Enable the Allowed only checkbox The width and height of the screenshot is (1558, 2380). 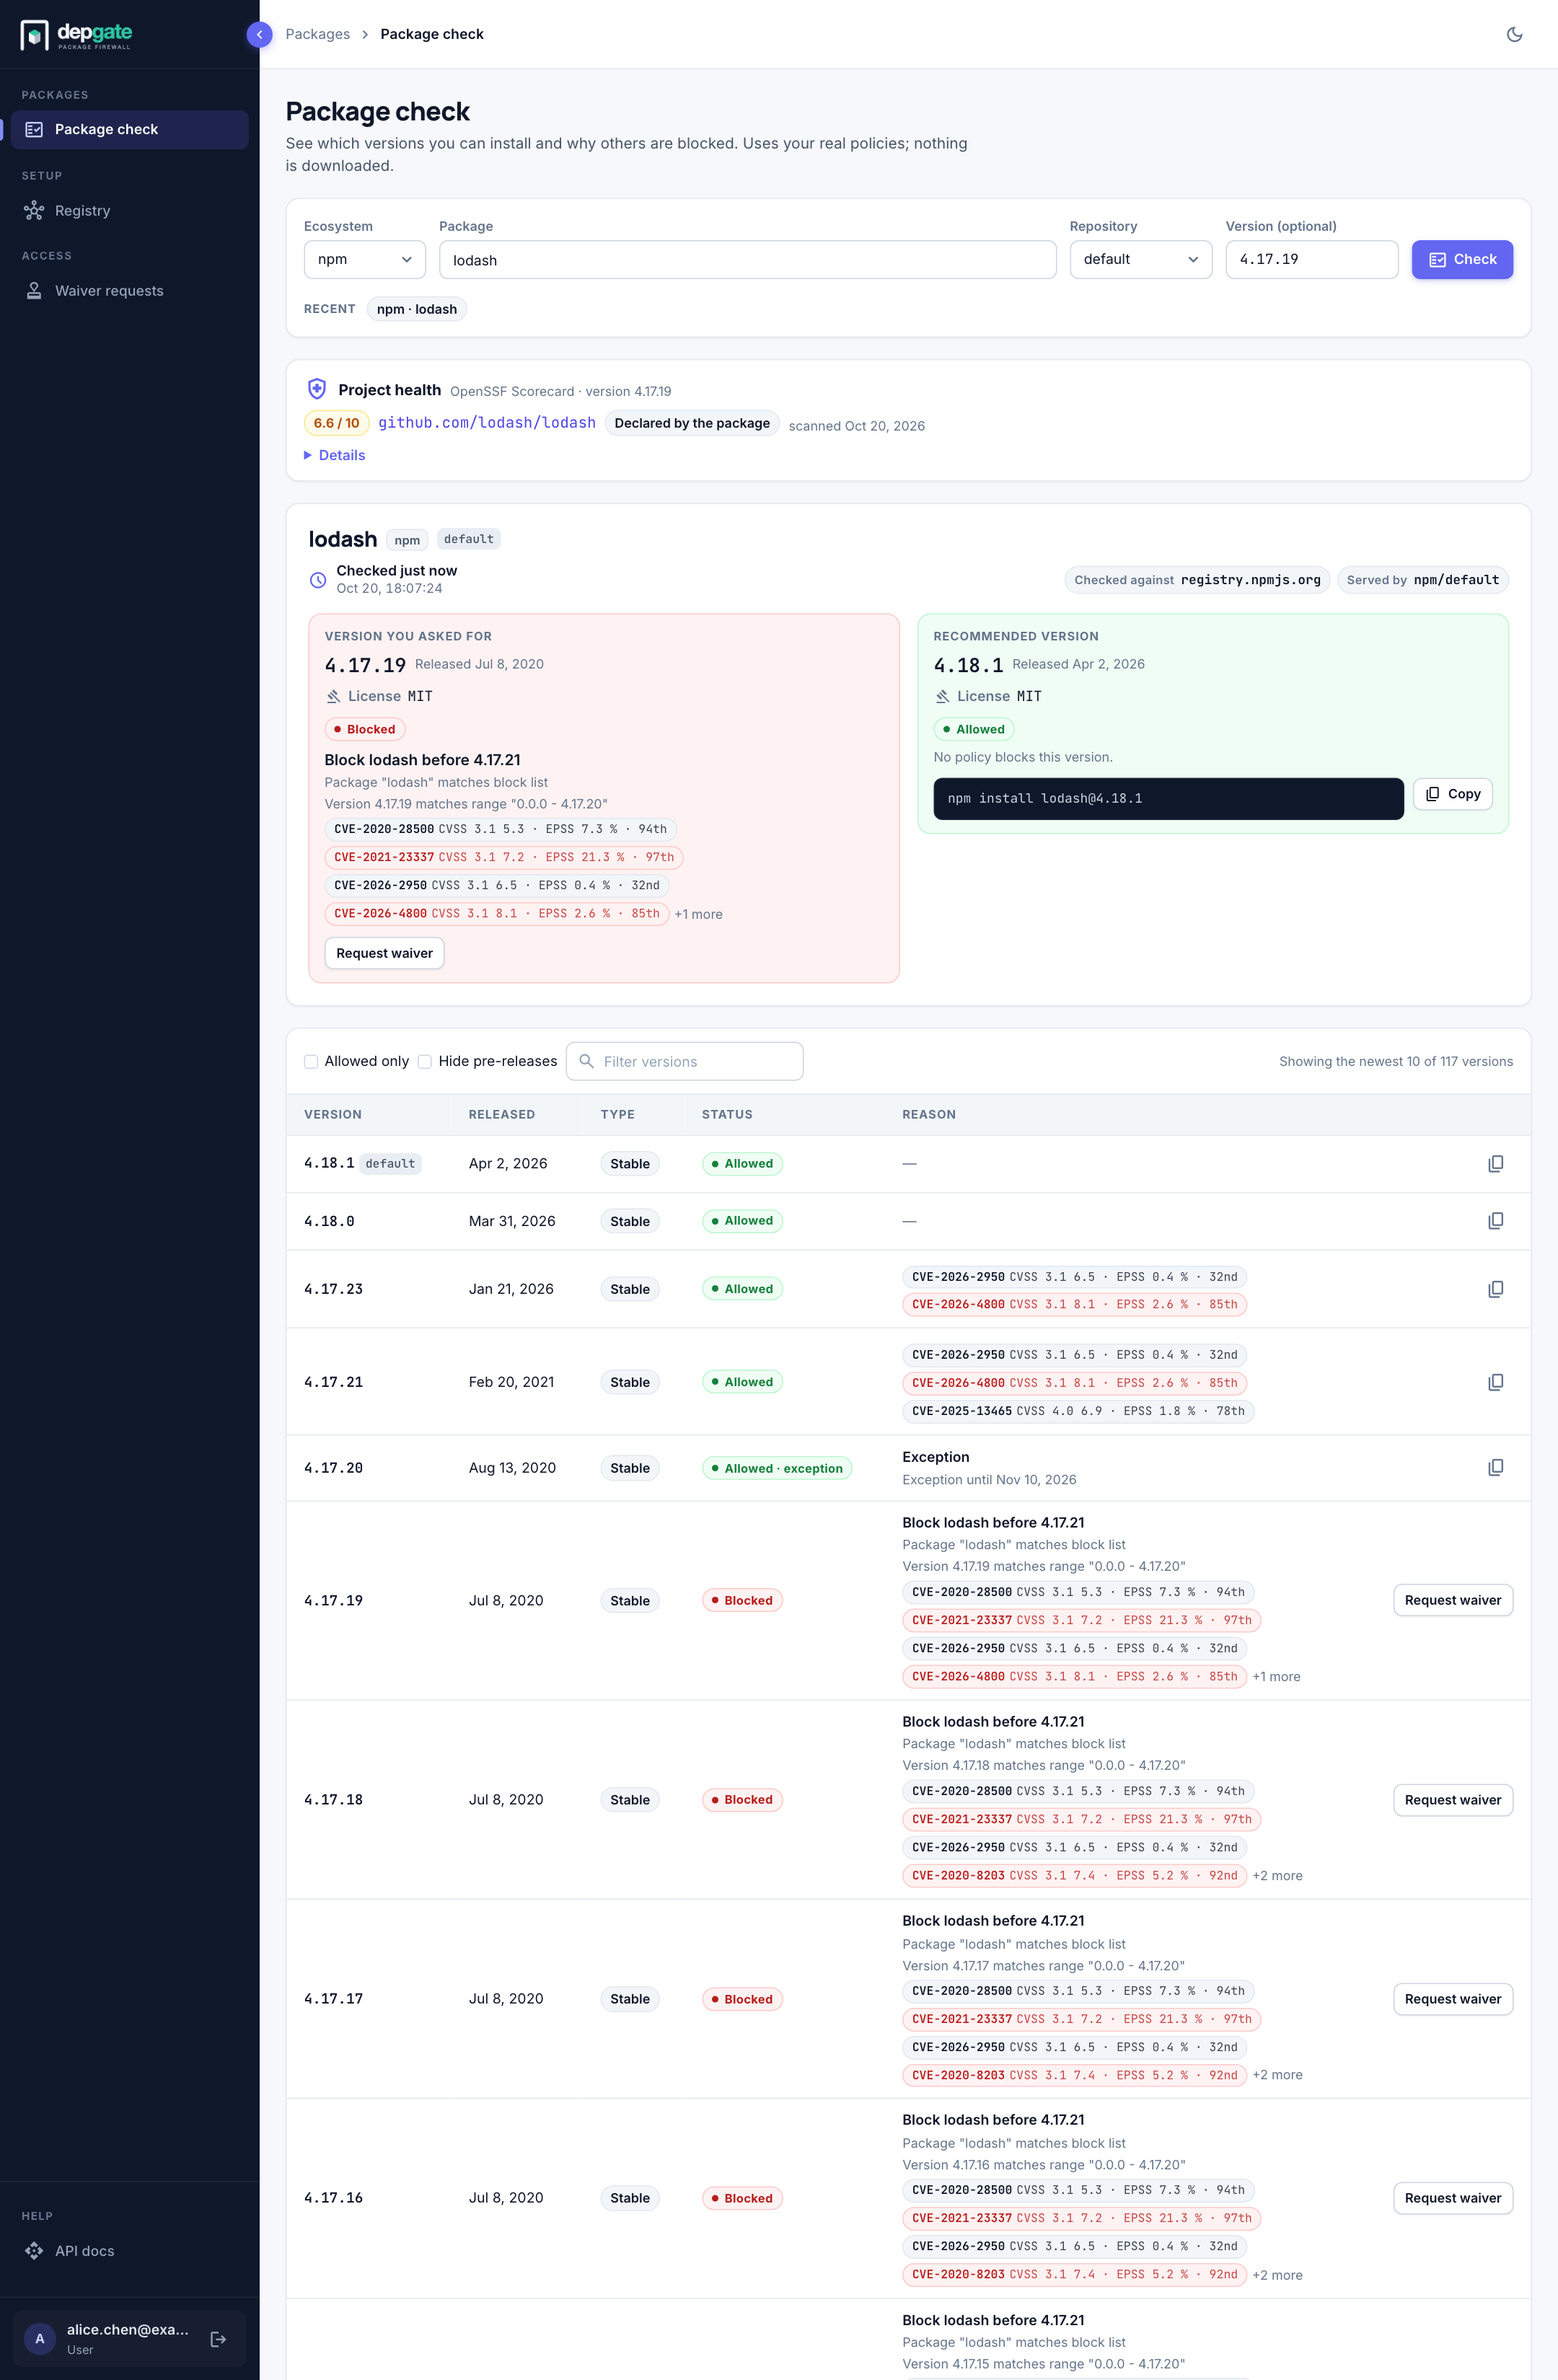(311, 1061)
